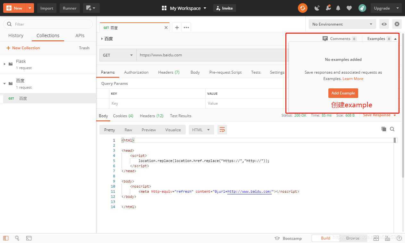Open Bootcamp from status bar

click(x=288, y=238)
